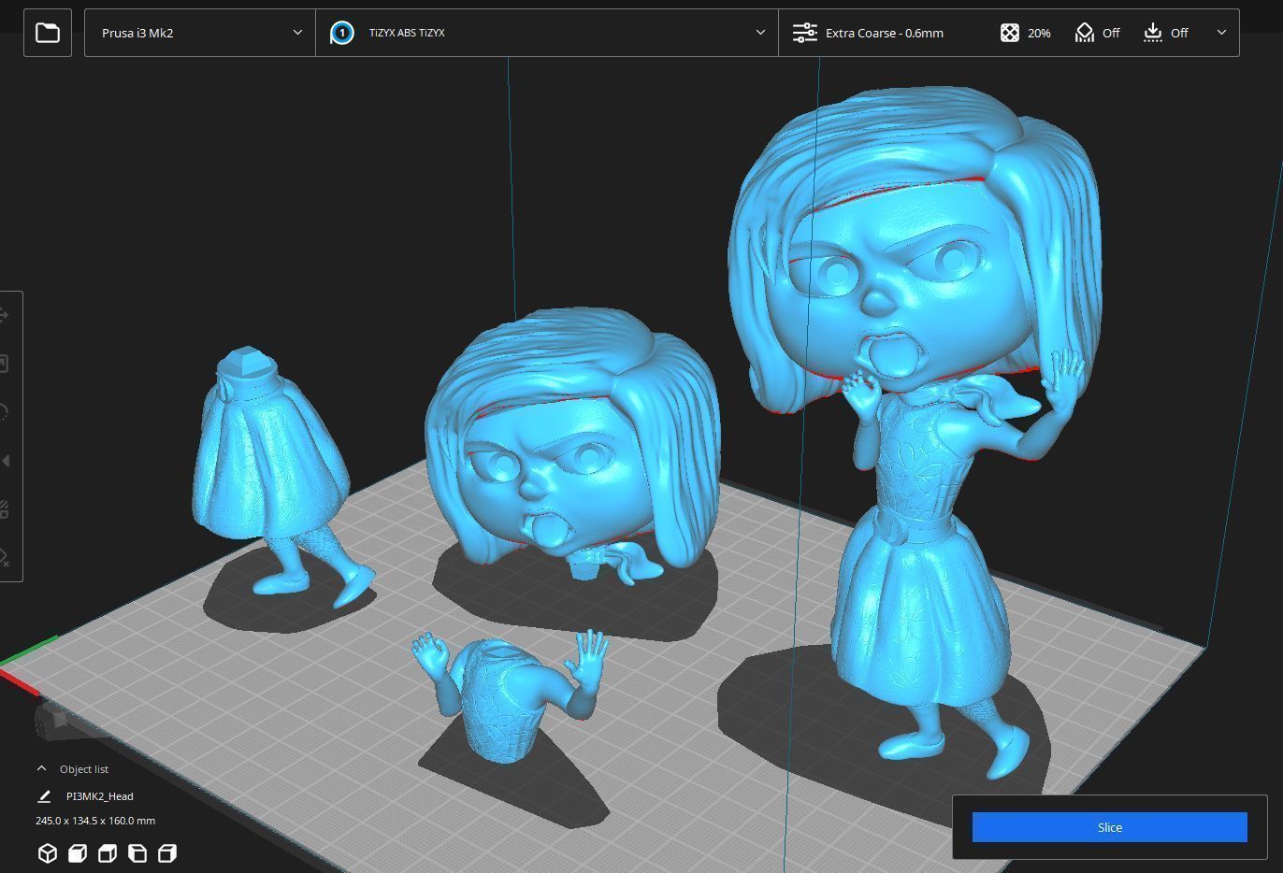Click the 245.0 x 134.5 x 160.0 mm dimensions
1283x873 pixels.
tap(95, 821)
